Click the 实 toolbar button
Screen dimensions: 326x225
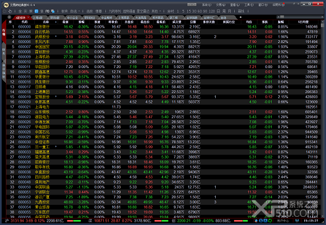(x=26, y=11)
